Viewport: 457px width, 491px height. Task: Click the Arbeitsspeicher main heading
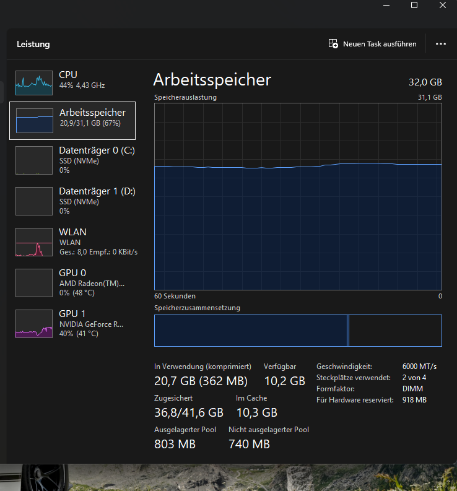(212, 80)
